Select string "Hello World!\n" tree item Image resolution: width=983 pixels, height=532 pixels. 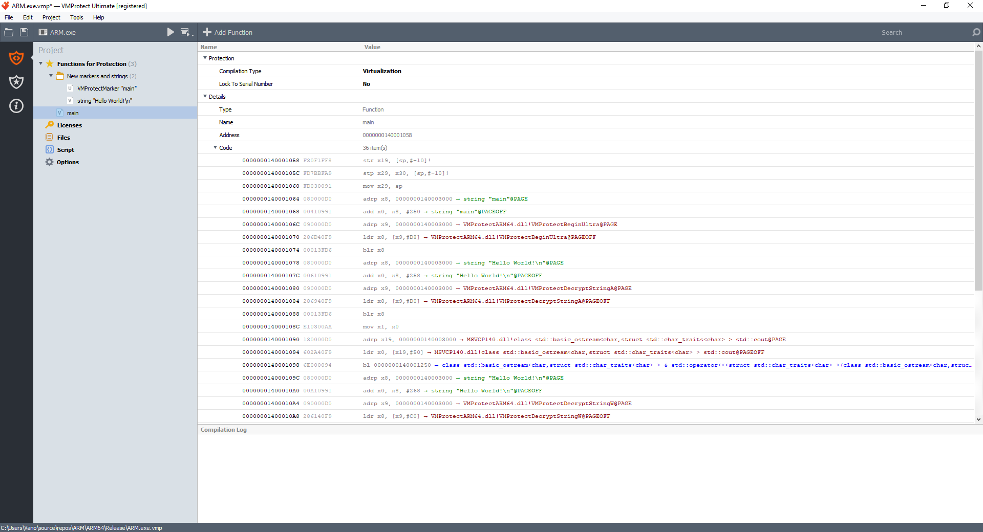(x=104, y=101)
